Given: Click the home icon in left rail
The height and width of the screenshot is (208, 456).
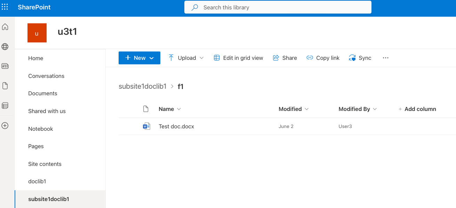Looking at the screenshot, I should [5, 27].
